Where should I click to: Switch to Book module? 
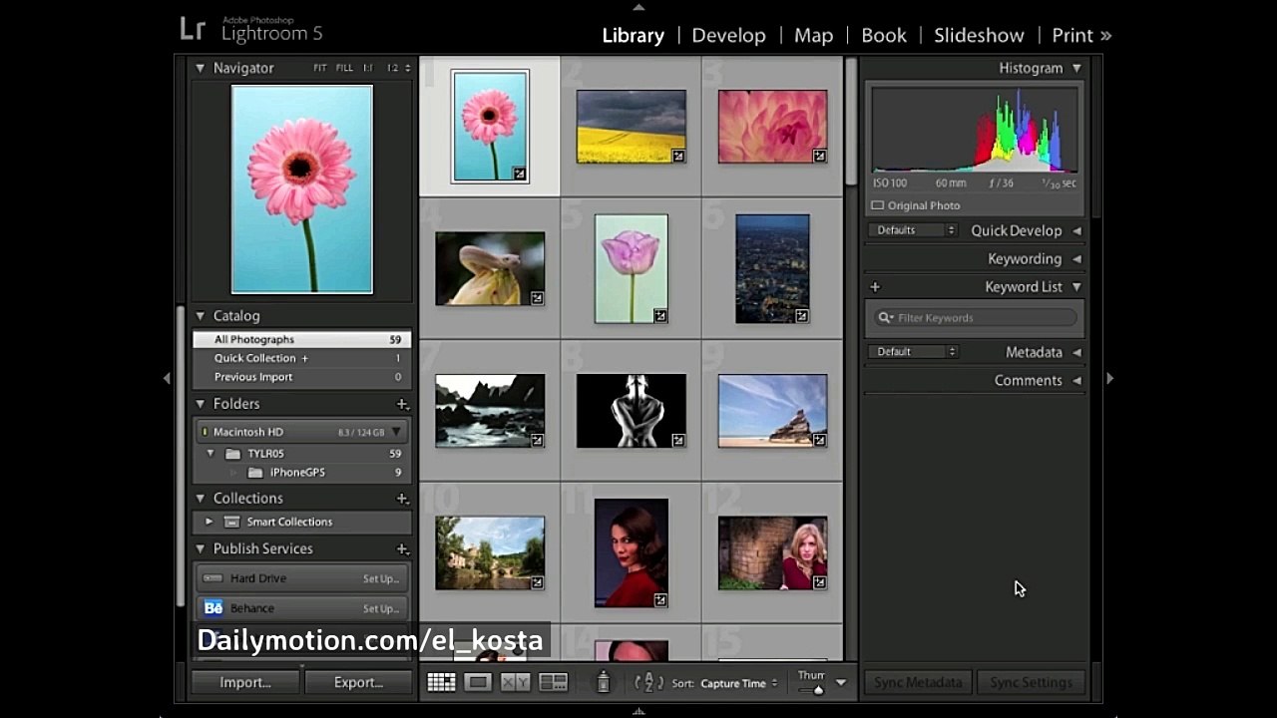pyautogui.click(x=884, y=35)
